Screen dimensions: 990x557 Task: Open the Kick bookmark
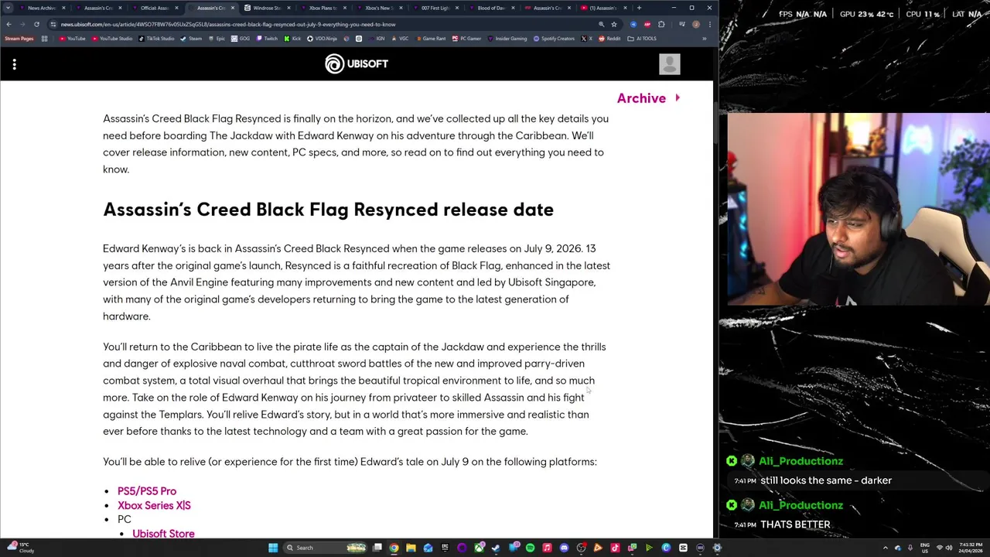click(x=292, y=39)
